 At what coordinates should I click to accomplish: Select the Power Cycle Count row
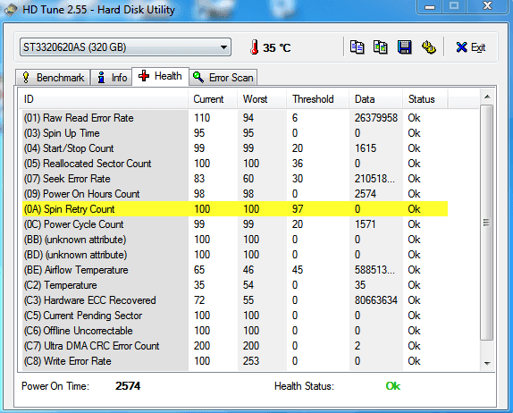coord(235,224)
